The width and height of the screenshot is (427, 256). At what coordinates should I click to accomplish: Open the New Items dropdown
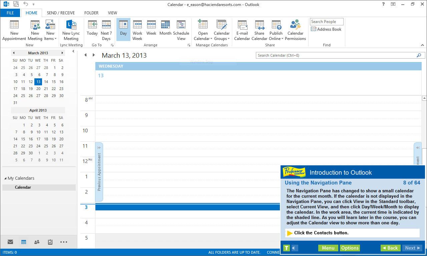point(50,30)
